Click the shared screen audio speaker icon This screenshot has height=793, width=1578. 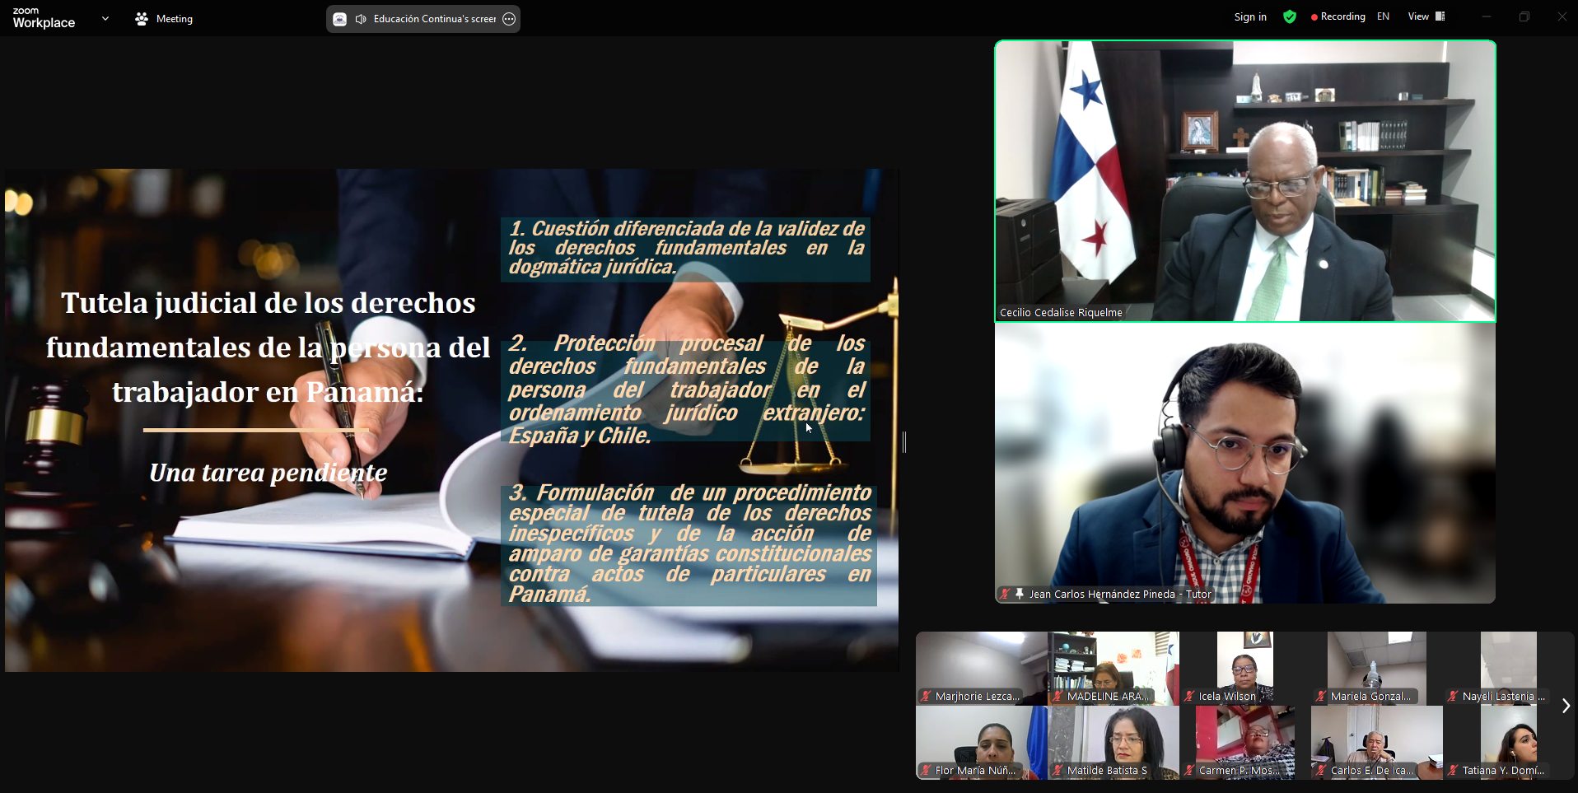click(361, 19)
